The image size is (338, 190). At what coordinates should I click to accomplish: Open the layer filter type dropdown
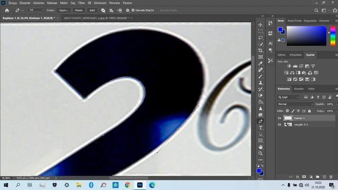(x=288, y=97)
